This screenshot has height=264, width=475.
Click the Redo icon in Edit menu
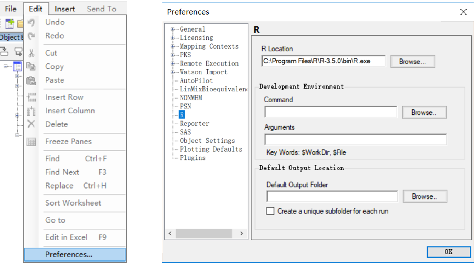(32, 36)
